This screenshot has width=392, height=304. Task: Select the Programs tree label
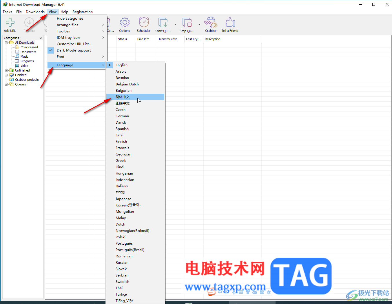point(27,61)
